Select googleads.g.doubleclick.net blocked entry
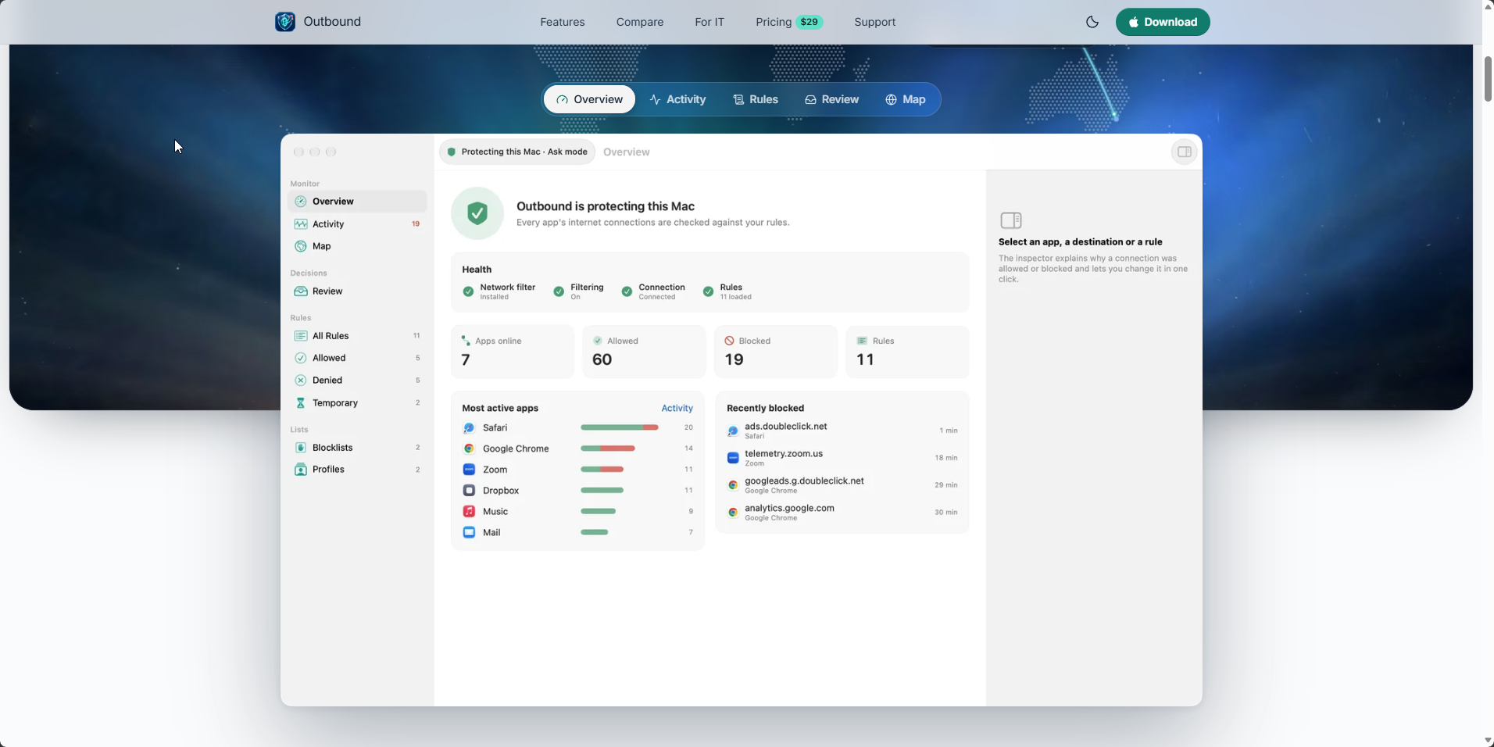 point(842,485)
